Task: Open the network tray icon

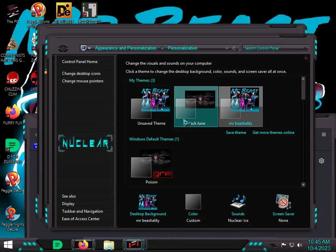Action: point(292,245)
